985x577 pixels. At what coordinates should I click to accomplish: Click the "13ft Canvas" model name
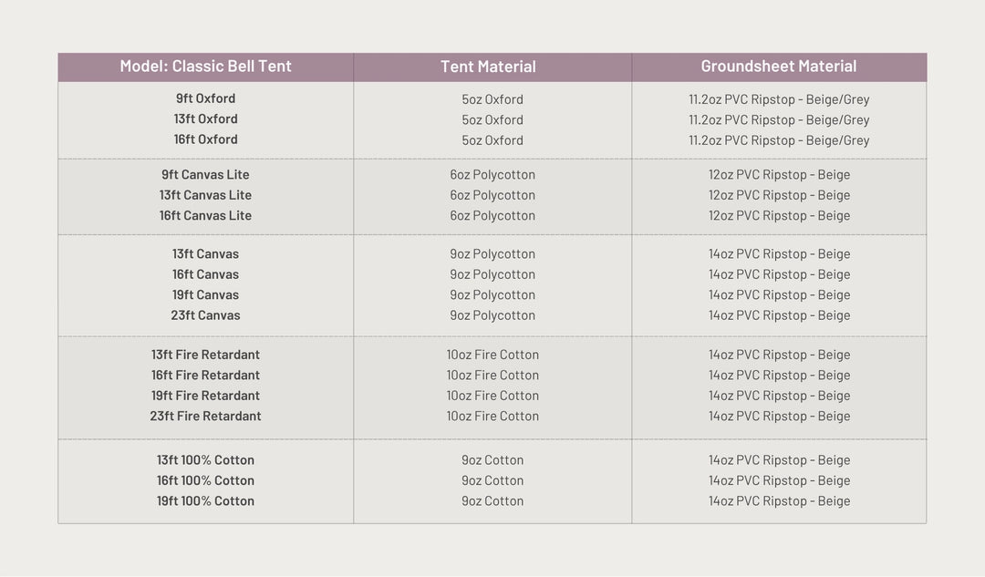[x=205, y=254]
